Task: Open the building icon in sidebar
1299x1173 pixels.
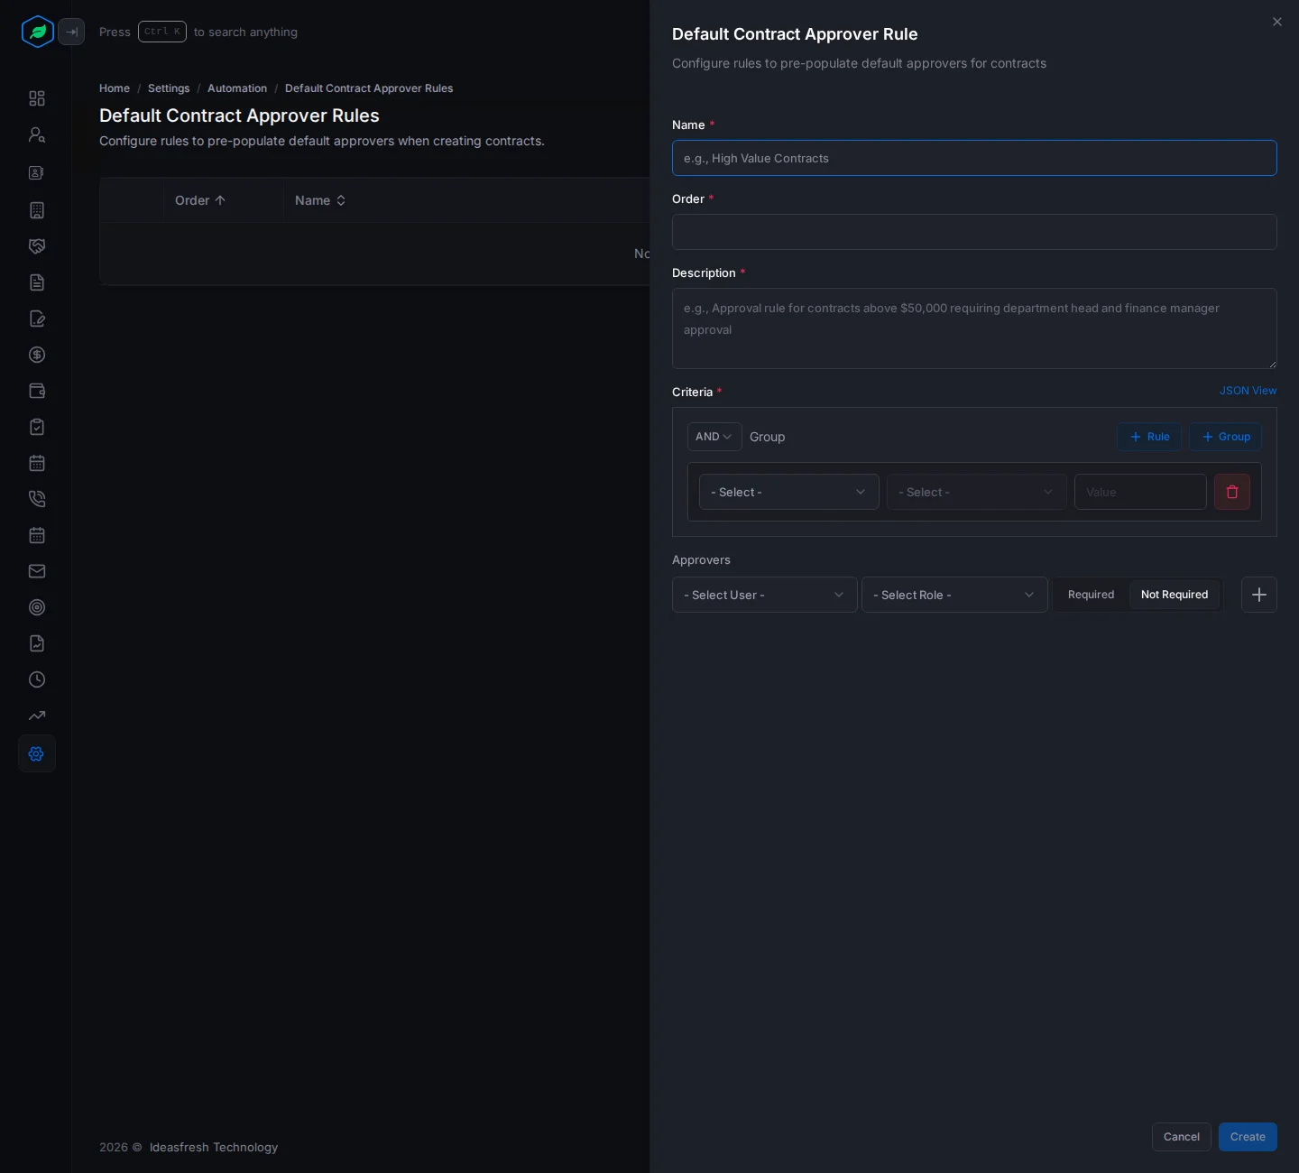Action: point(37,210)
